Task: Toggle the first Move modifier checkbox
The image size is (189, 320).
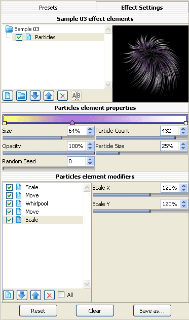Action: click(x=9, y=195)
